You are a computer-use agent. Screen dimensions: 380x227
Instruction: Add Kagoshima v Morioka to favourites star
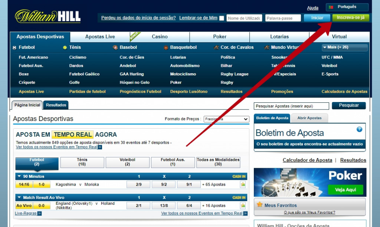click(x=243, y=184)
